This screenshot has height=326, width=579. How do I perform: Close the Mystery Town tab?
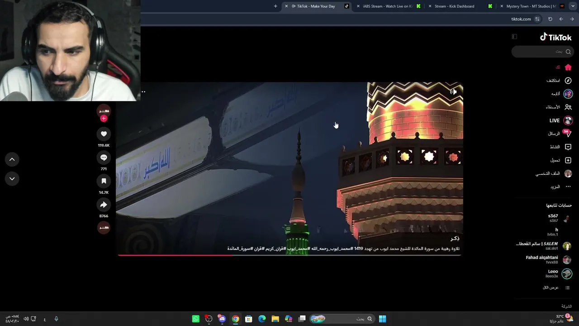(502, 6)
